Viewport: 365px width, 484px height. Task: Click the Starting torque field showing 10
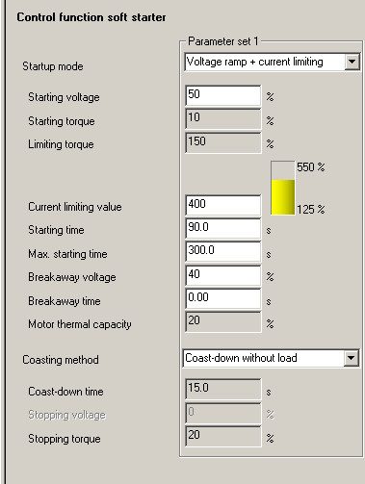(x=222, y=118)
